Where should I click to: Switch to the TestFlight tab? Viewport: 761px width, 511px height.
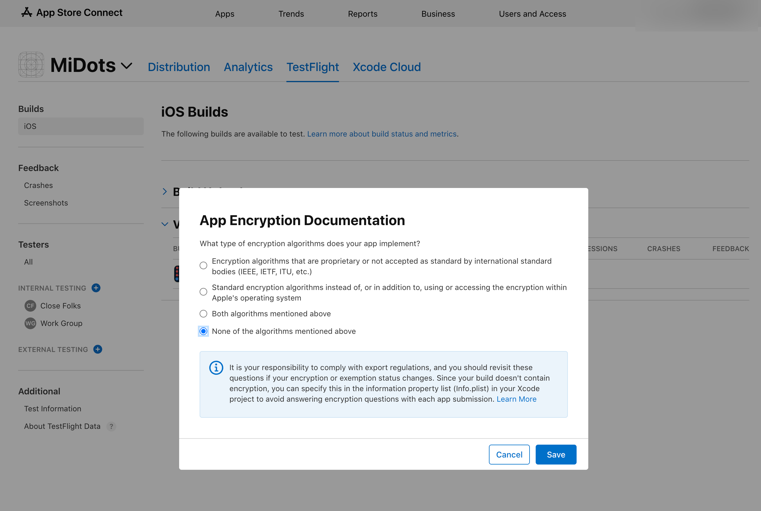313,67
